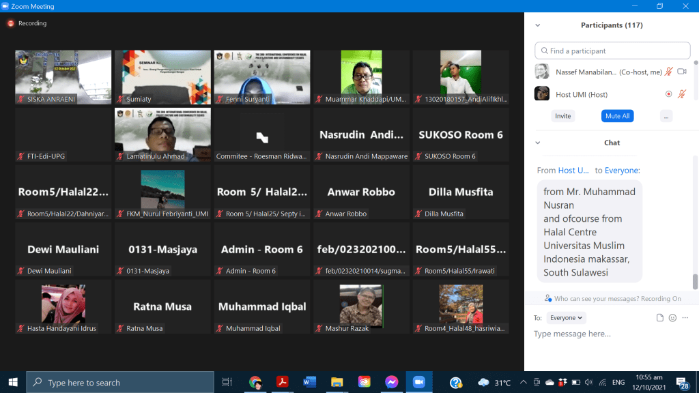699x393 pixels.
Task: Open participants more options '...' menu
Action: pos(666,116)
